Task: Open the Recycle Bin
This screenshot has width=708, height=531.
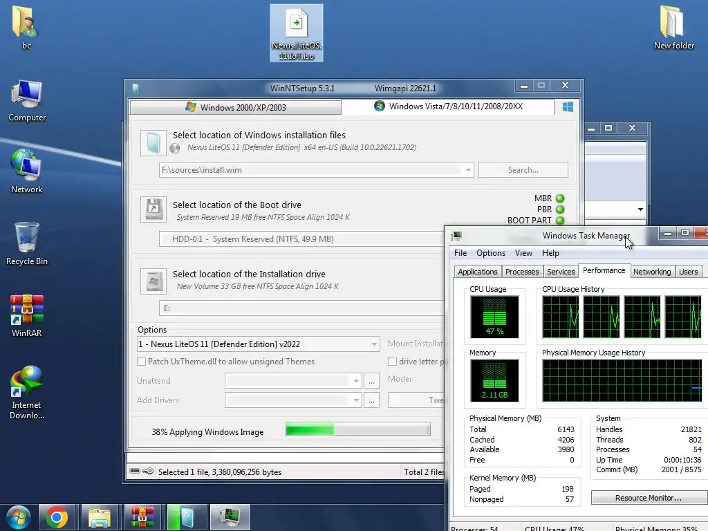Action: [x=27, y=244]
